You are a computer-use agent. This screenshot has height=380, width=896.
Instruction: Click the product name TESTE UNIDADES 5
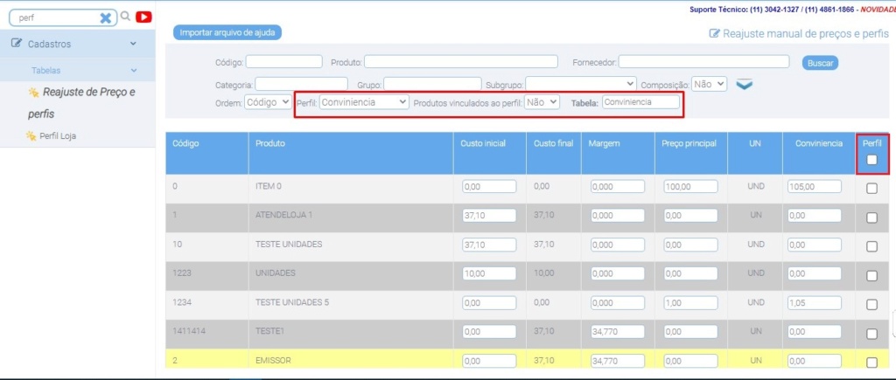point(292,302)
